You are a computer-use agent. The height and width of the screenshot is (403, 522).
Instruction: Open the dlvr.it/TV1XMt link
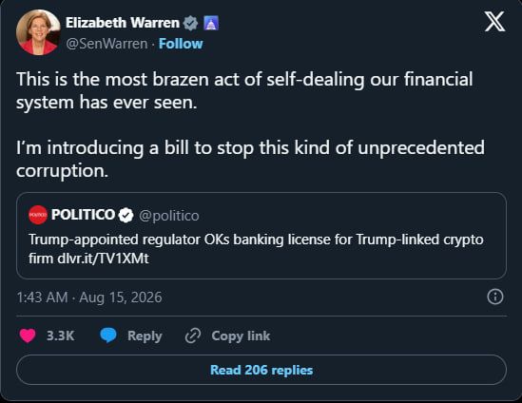(x=103, y=259)
